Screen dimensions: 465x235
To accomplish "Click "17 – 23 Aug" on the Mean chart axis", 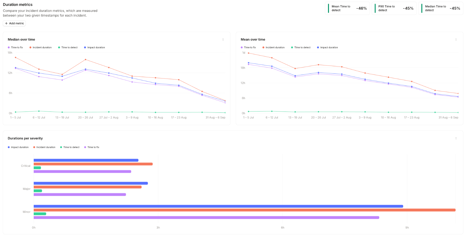I will (x=412, y=117).
